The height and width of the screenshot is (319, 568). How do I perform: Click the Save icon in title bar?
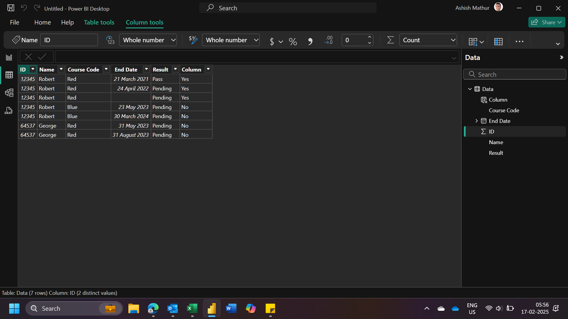pyautogui.click(x=11, y=8)
